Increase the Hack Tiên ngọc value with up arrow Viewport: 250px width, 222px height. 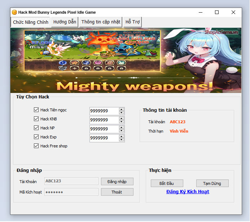pyautogui.click(x=122, y=110)
